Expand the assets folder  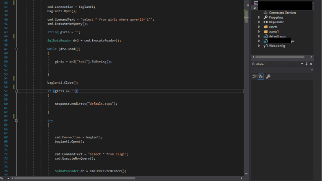(x=259, y=27)
